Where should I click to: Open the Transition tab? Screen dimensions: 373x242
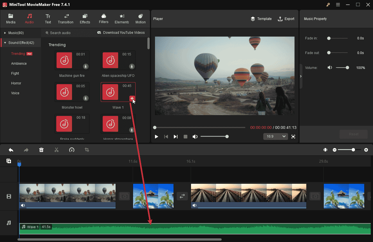click(66, 19)
